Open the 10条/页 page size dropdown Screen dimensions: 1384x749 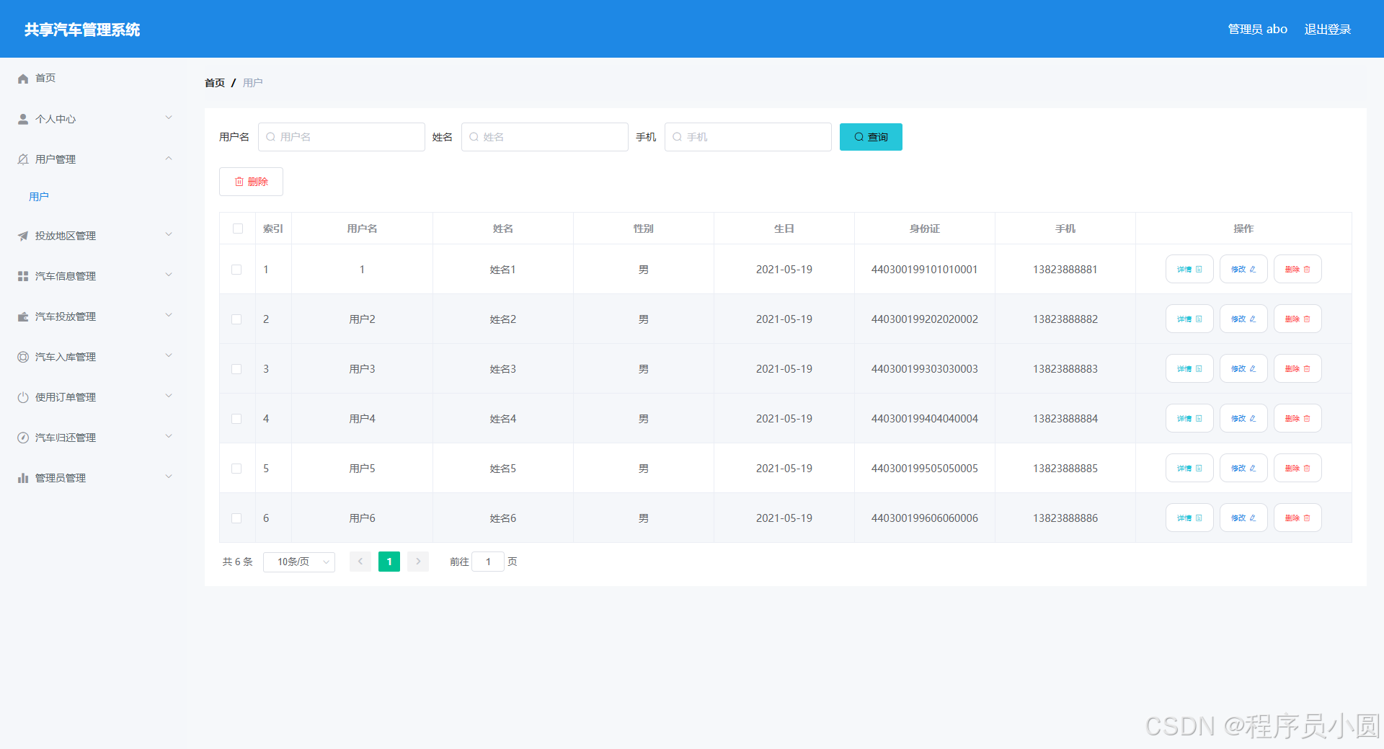(x=298, y=562)
